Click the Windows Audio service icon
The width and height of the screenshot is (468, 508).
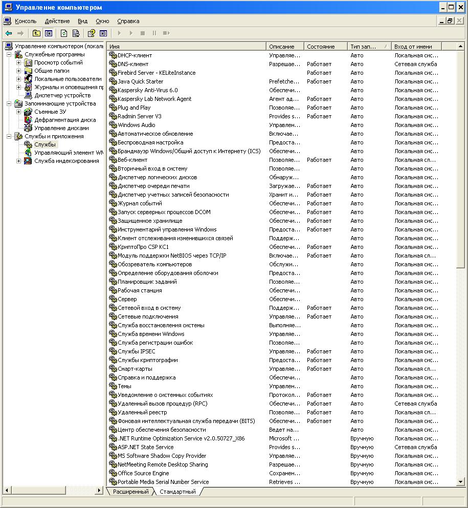point(113,125)
